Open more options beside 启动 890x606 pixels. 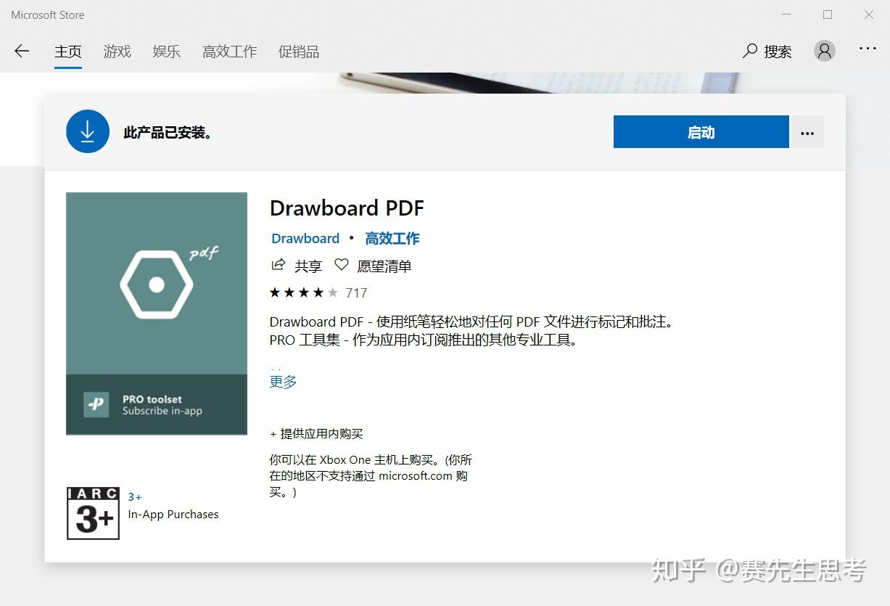[807, 132]
